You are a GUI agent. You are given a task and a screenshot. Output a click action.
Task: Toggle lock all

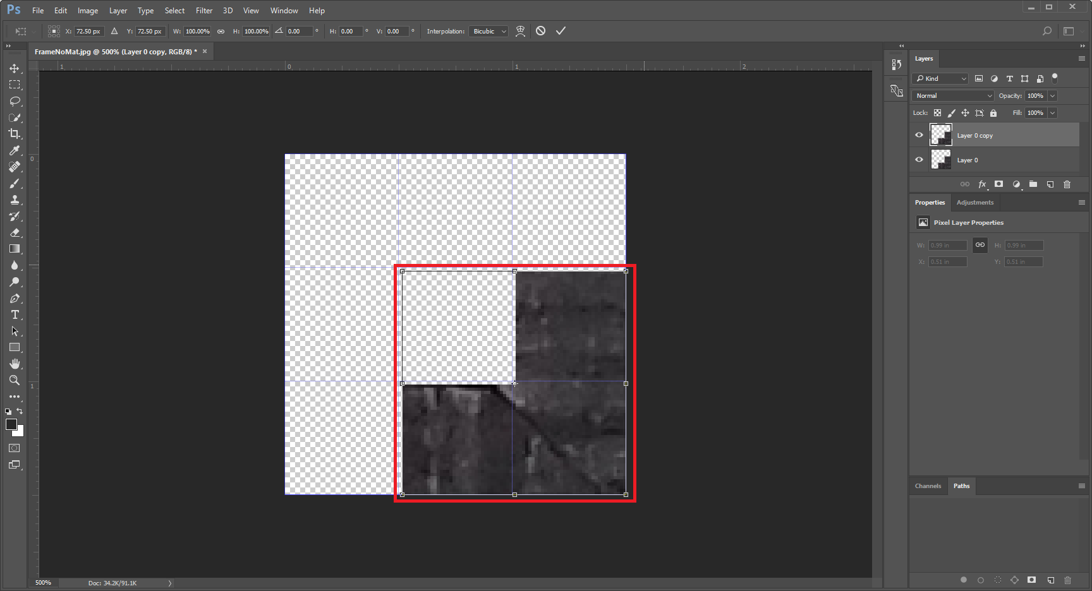[x=993, y=113]
